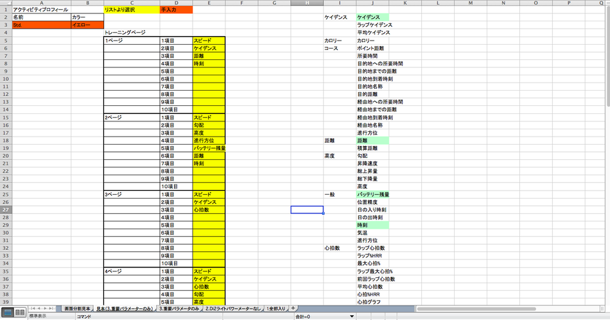The height and width of the screenshot is (320, 610).
Task: Select the 4ページ cell
Action: click(x=132, y=271)
